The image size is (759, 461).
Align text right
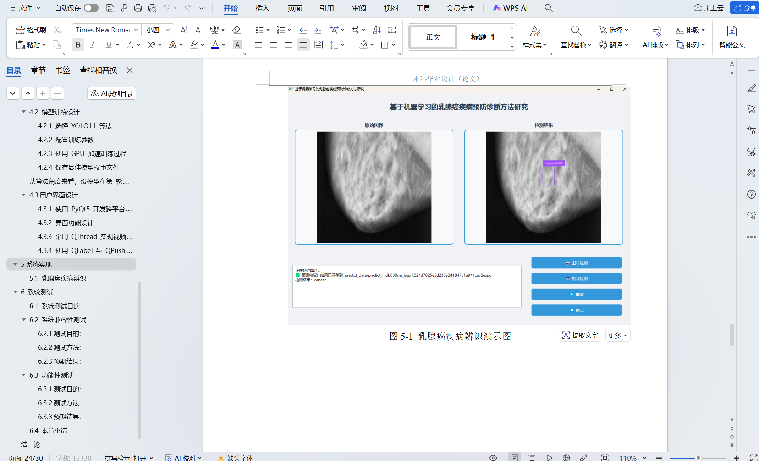[288, 45]
